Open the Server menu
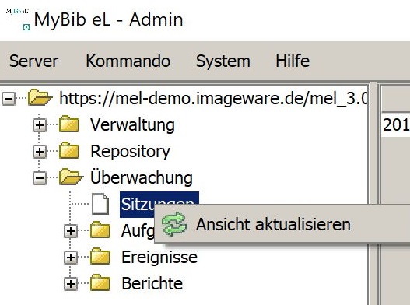410x305 pixels. [x=33, y=61]
